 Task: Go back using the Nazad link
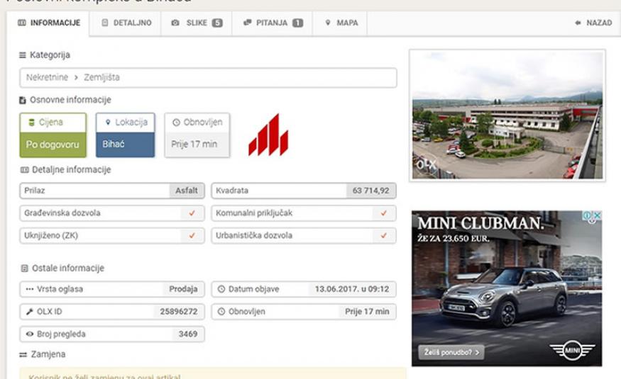(593, 23)
